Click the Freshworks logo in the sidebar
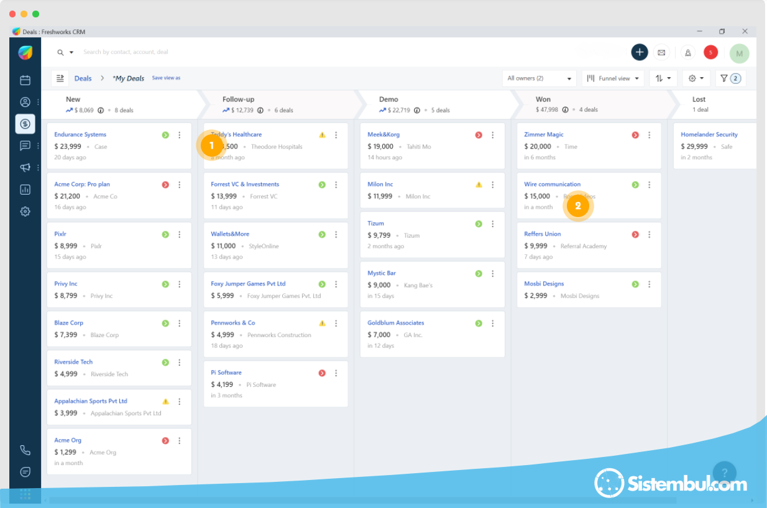 click(x=25, y=53)
